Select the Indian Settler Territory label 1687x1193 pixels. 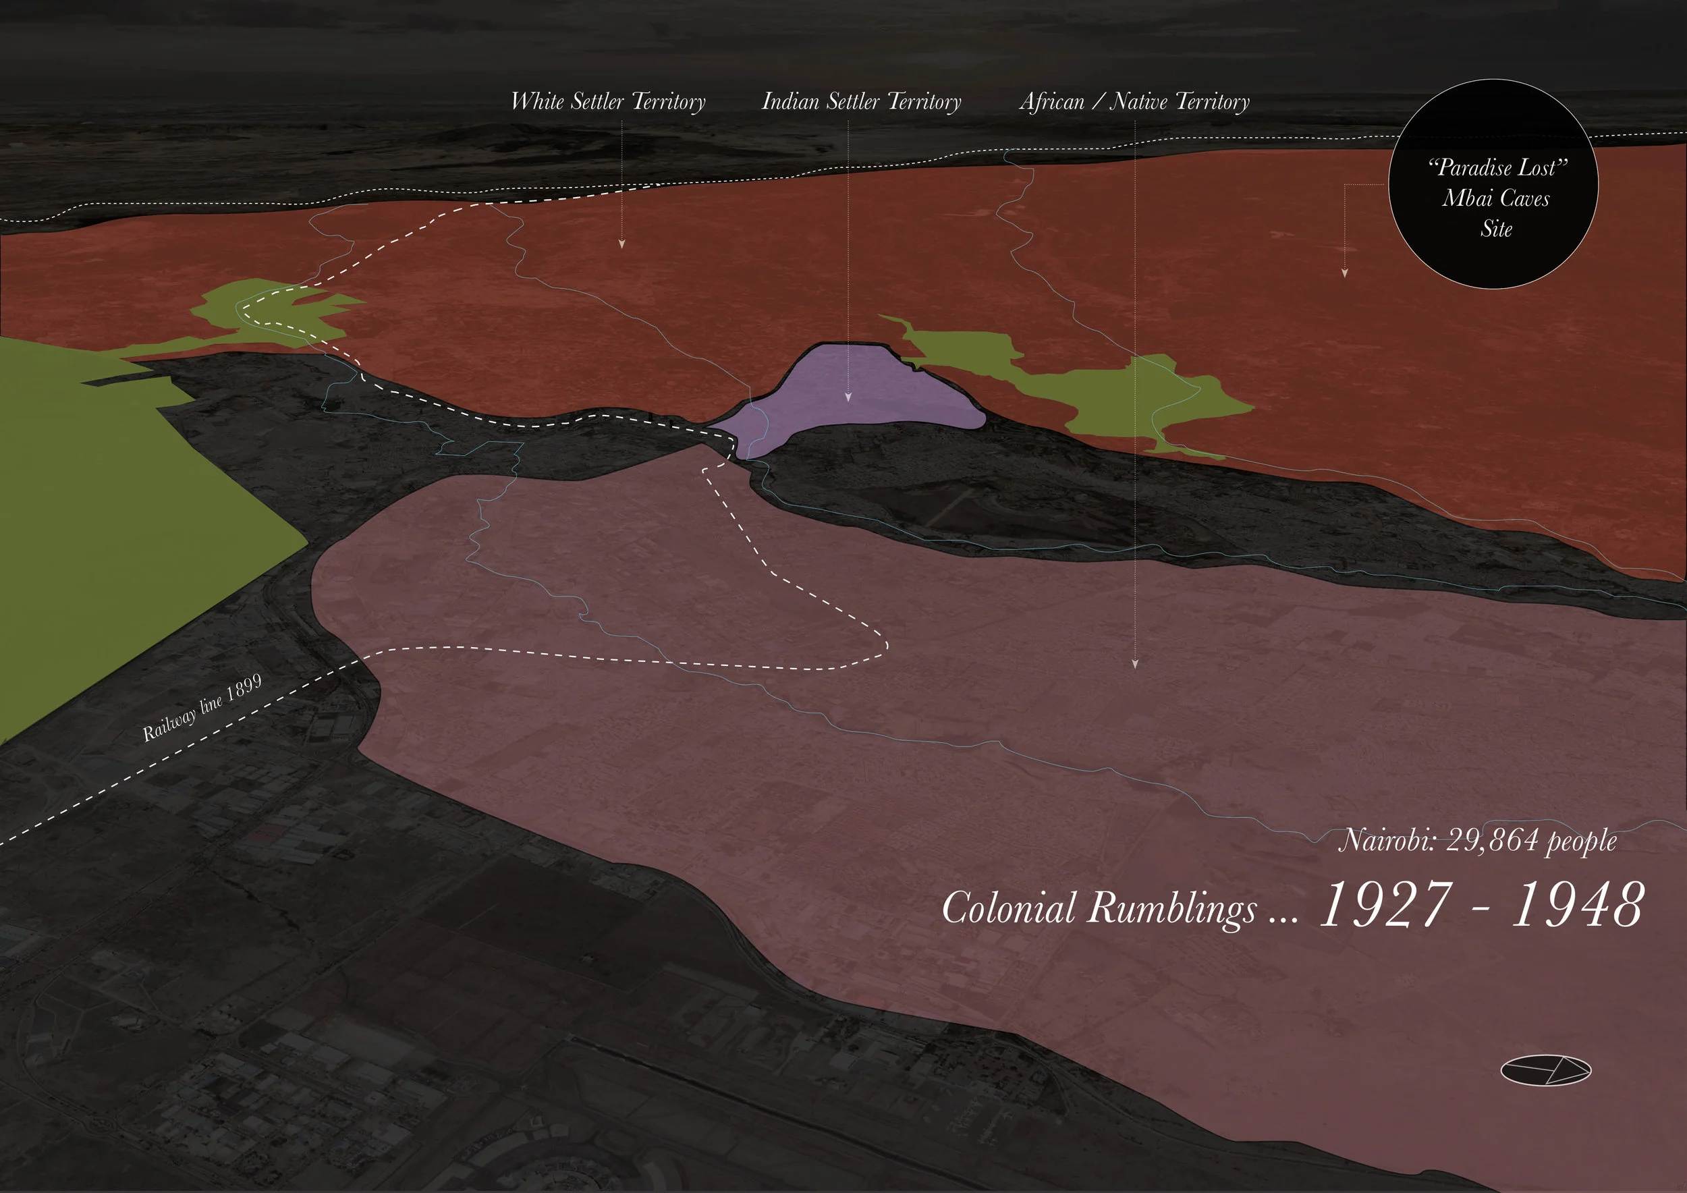tap(861, 101)
